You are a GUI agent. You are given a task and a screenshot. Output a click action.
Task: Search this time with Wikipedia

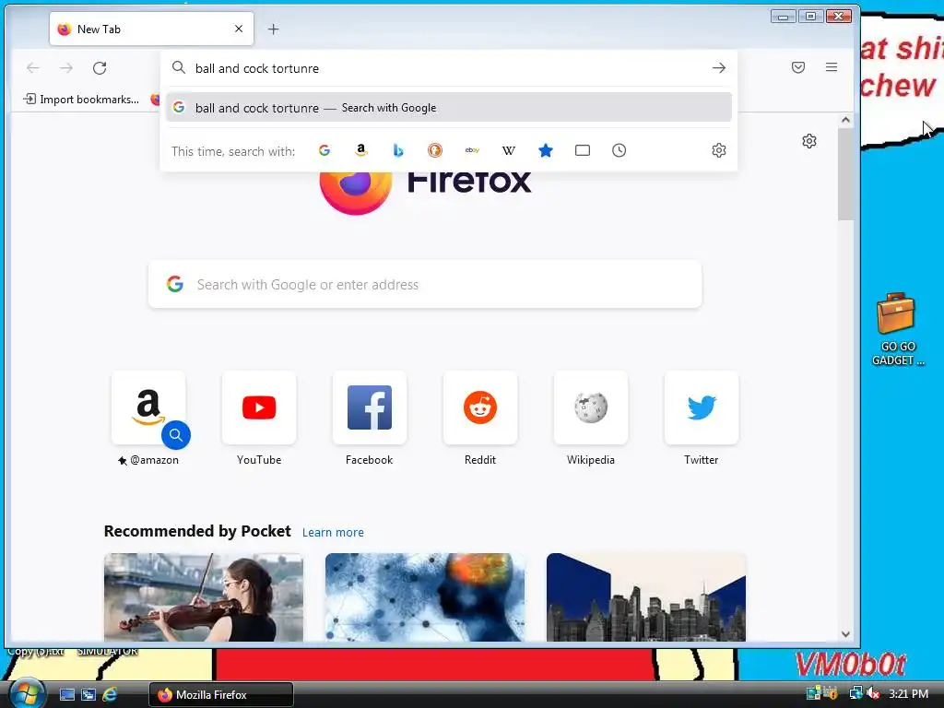[x=509, y=150]
